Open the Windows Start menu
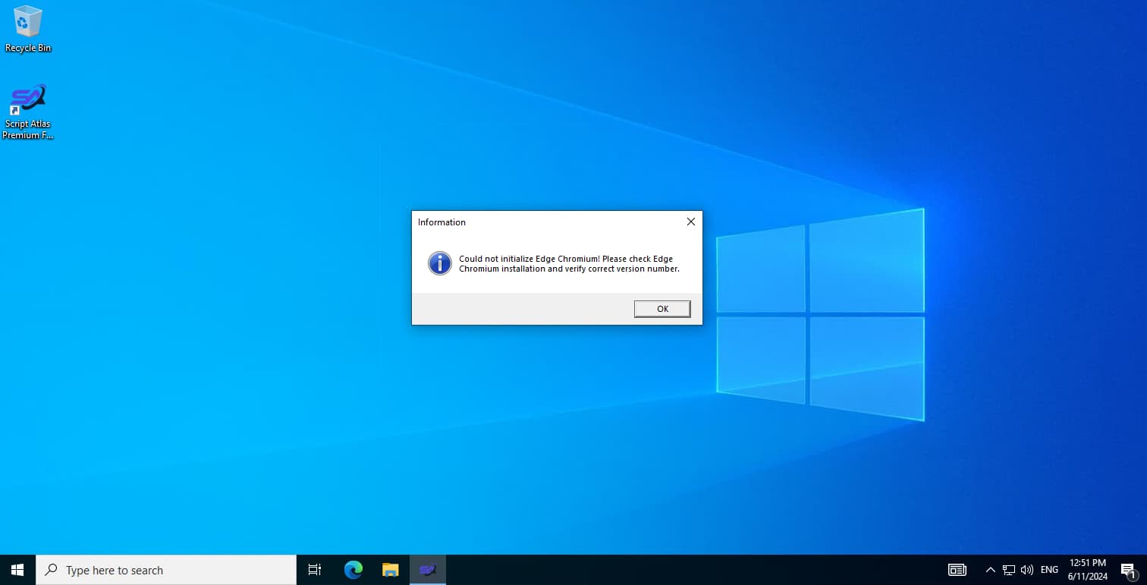Viewport: 1147px width, 585px height. pos(17,570)
